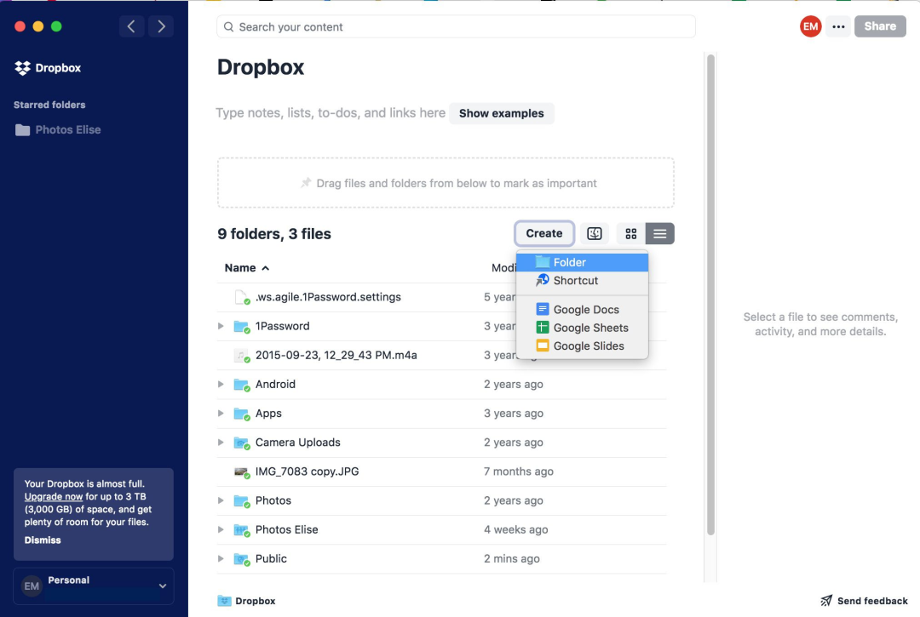920x617 pixels.
Task: Click the Google Docs icon in menu
Action: point(542,309)
